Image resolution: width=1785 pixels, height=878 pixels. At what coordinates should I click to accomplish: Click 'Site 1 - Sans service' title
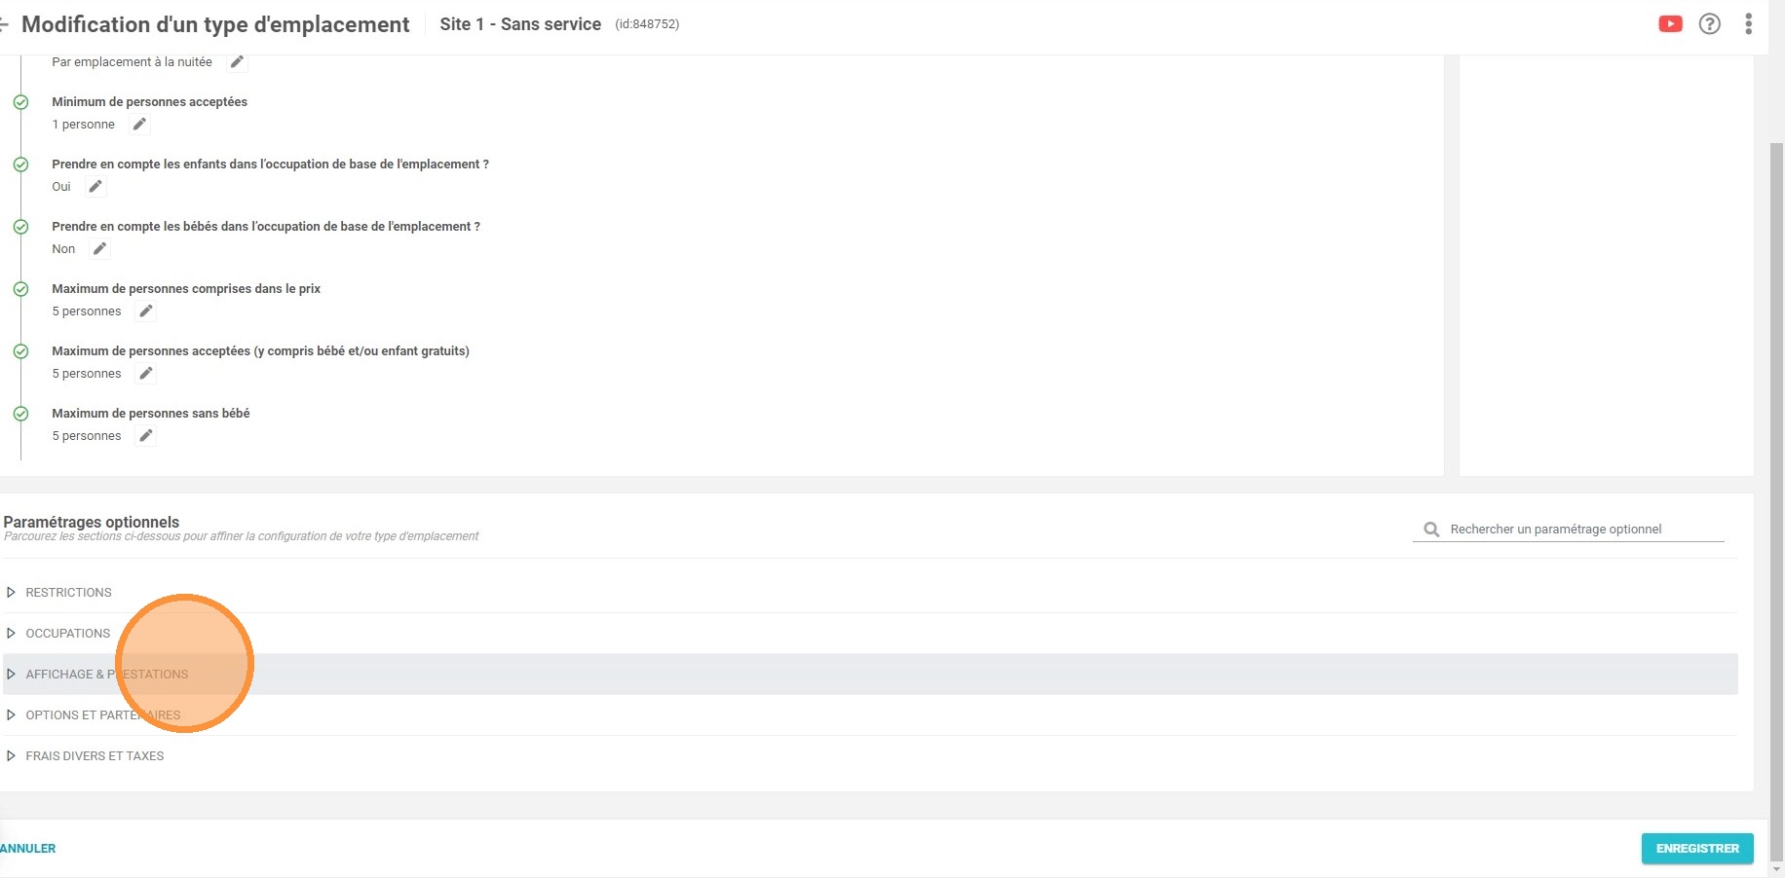click(x=520, y=24)
